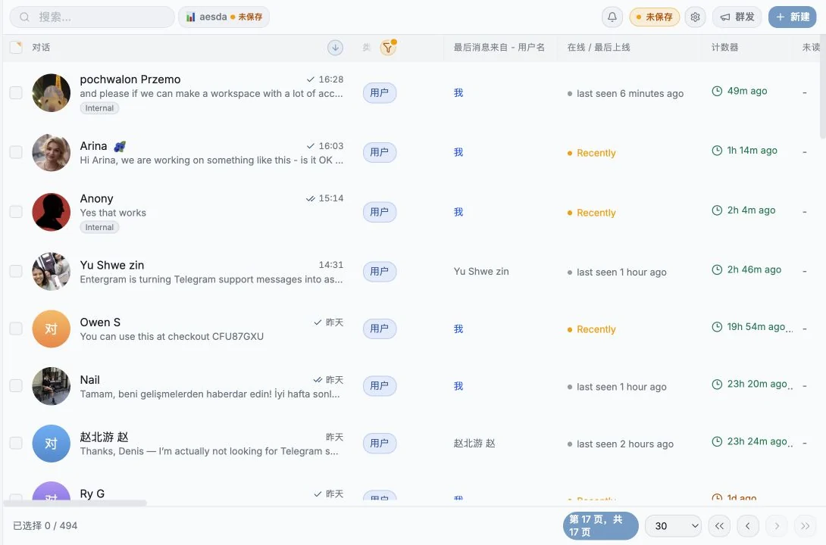826x545 pixels.
Task: Open the 第 17 页 page indicator
Action: (600, 525)
